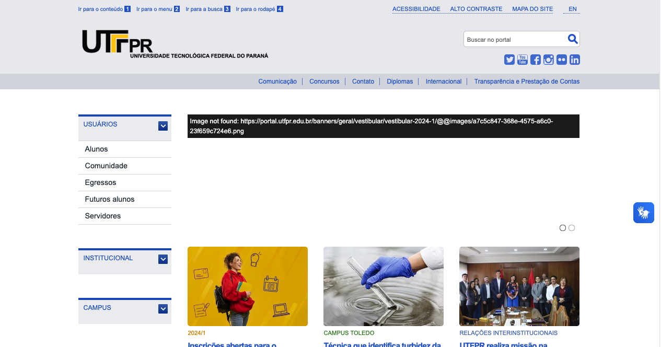Open the Comunicação menu item

pyautogui.click(x=277, y=82)
